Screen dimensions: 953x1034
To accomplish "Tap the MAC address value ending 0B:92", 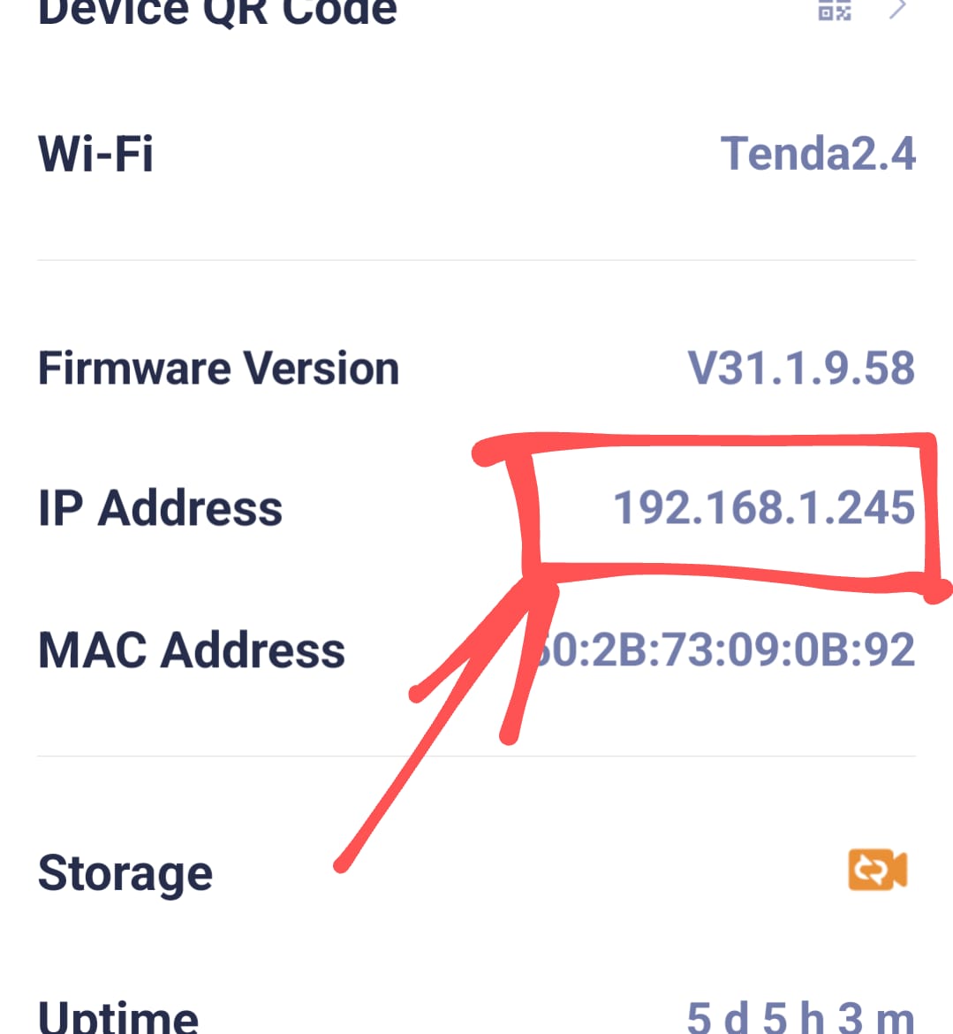I will point(725,650).
